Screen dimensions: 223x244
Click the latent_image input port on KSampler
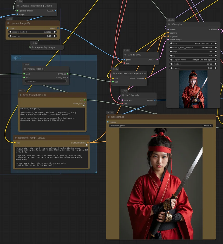[168, 40]
